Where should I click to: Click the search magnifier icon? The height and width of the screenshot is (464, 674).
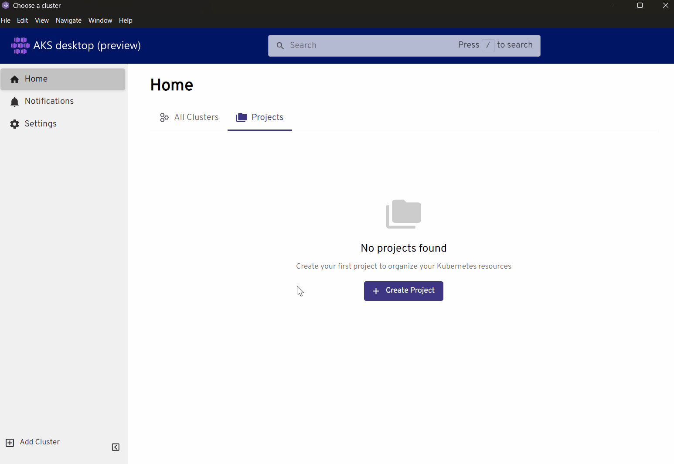280,45
